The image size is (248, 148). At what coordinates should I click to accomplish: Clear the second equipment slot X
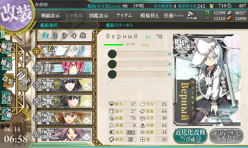coord(170,64)
